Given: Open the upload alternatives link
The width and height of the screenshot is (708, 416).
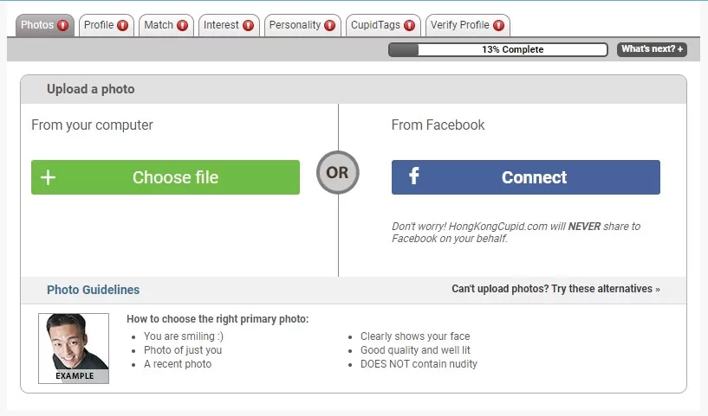Looking at the screenshot, I should pos(555,289).
